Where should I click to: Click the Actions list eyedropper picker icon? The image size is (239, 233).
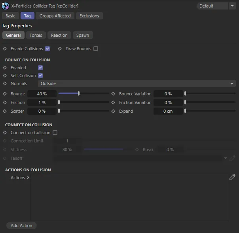point(232,178)
